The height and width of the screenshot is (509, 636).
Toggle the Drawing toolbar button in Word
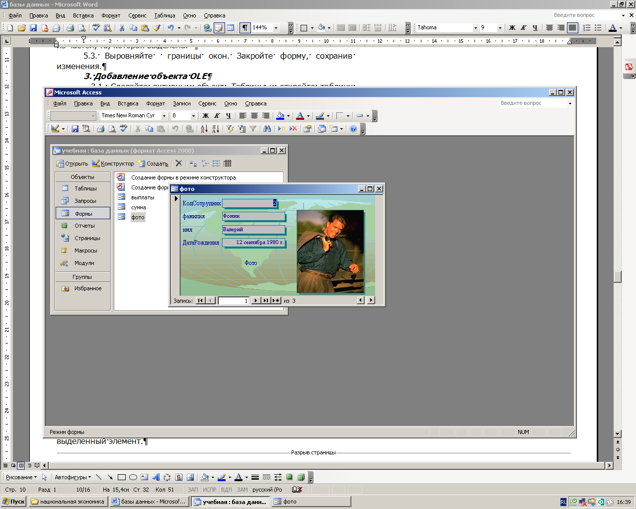click(219, 28)
